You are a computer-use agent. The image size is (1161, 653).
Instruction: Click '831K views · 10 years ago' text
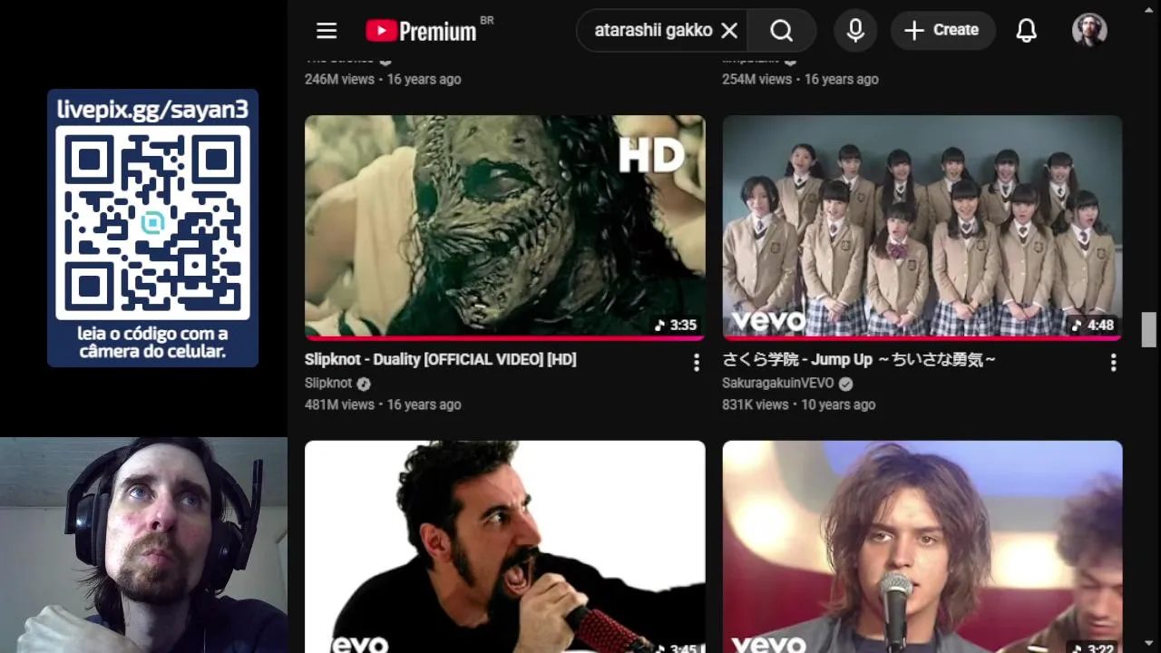(799, 404)
